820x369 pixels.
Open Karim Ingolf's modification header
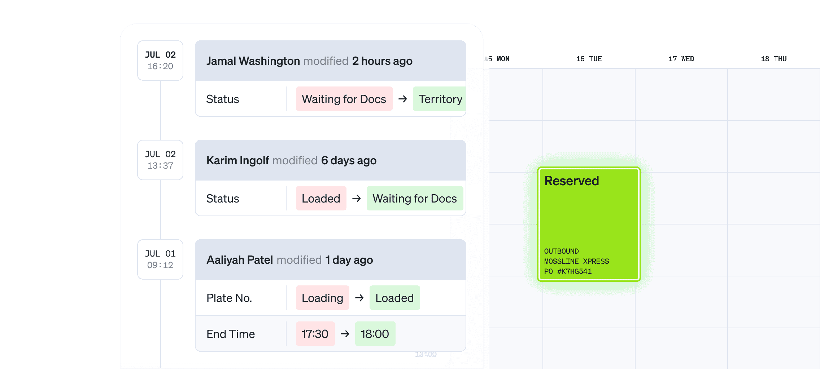[x=330, y=160]
